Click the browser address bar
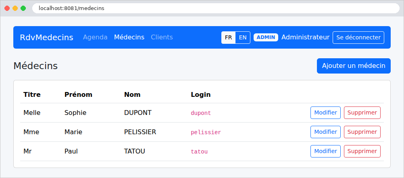The height and width of the screenshot is (178, 404). [216, 8]
